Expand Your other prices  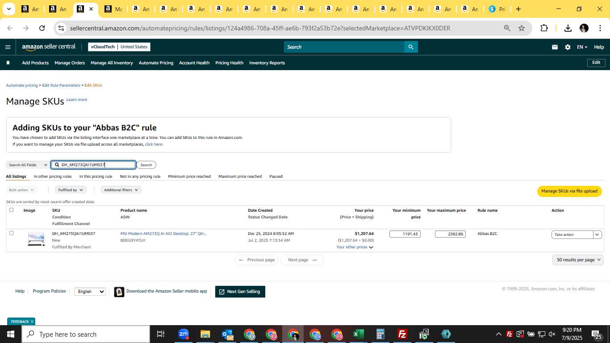tap(355, 247)
